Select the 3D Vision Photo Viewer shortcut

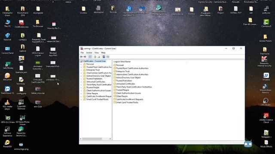22,120
